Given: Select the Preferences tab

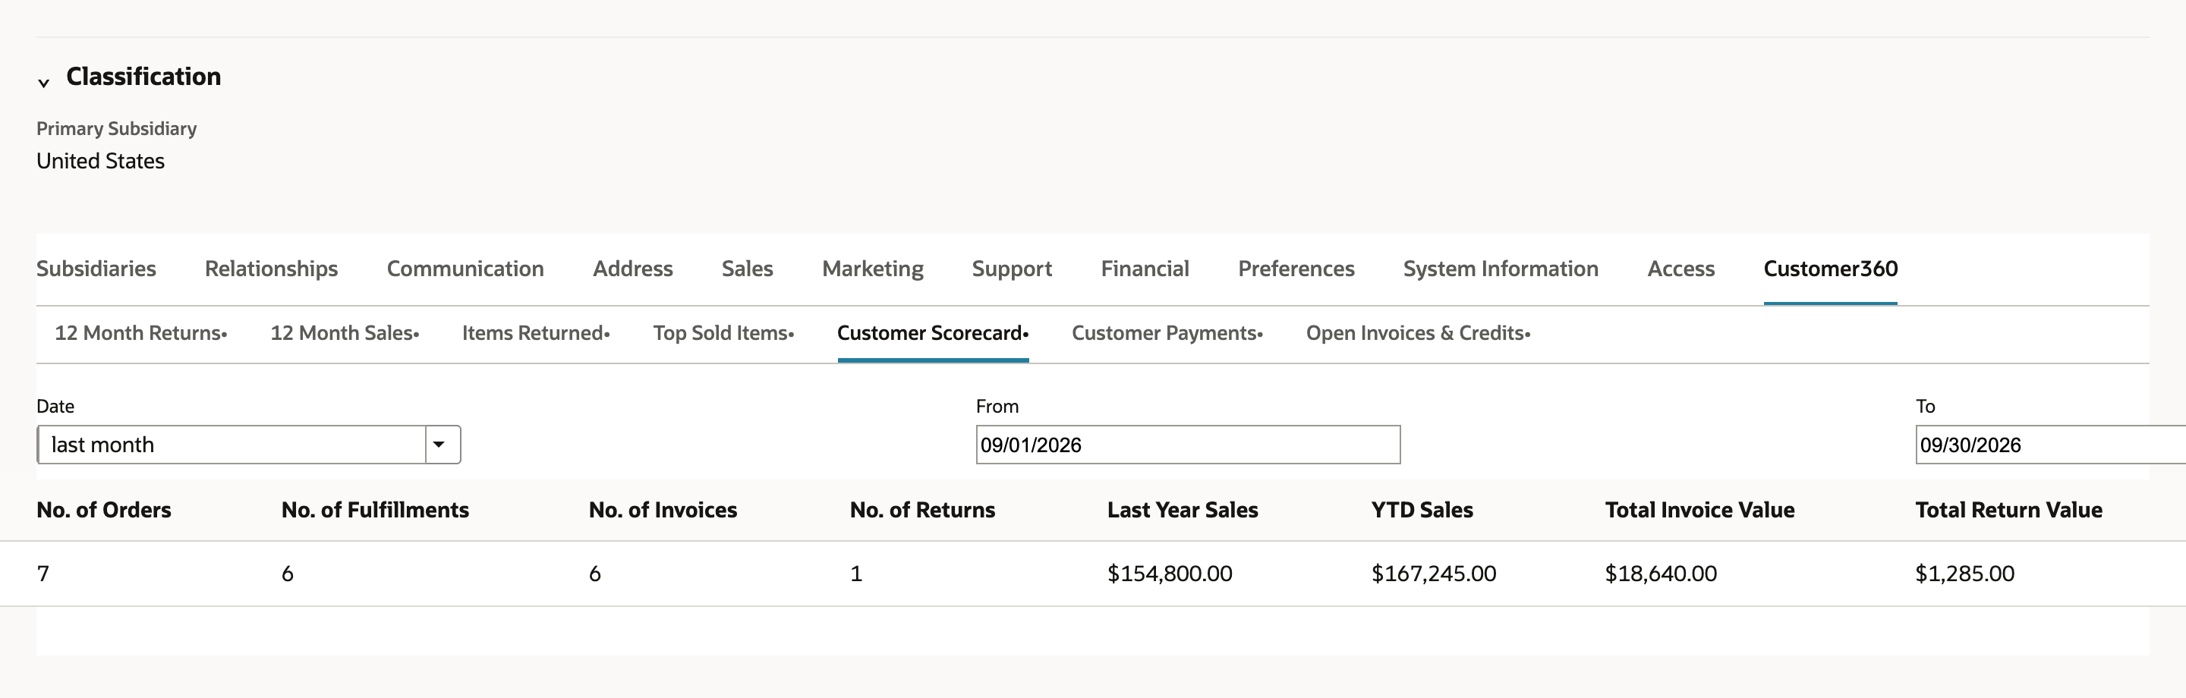Looking at the screenshot, I should 1296,269.
